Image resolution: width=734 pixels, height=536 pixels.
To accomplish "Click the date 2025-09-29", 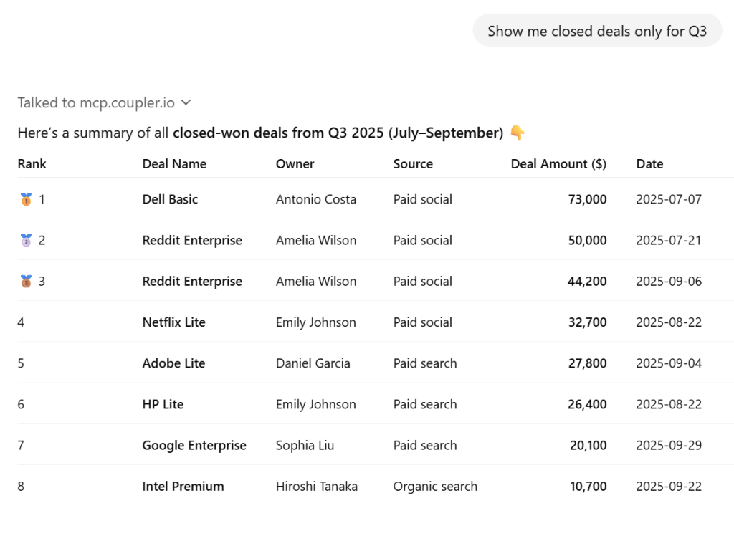I will (x=668, y=445).
